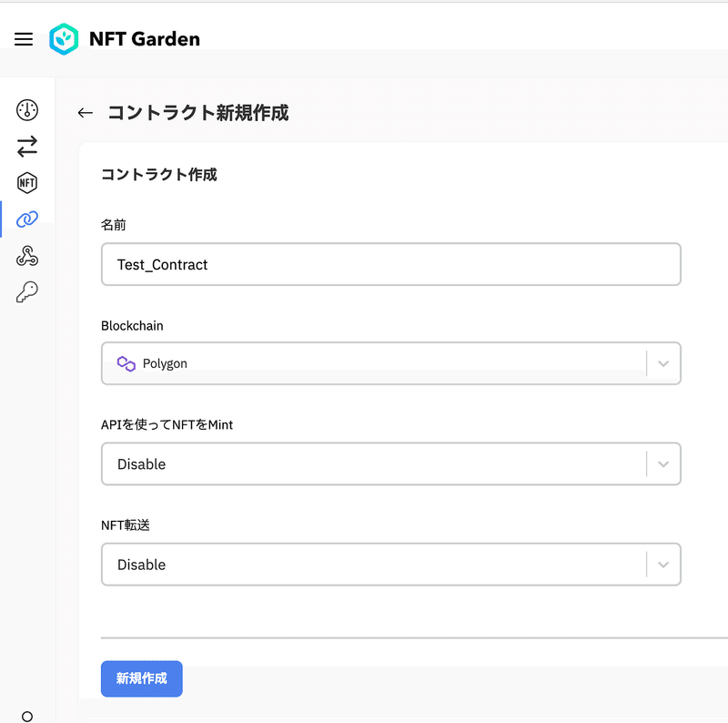Click the NFT Garden hexagon logo

click(64, 39)
